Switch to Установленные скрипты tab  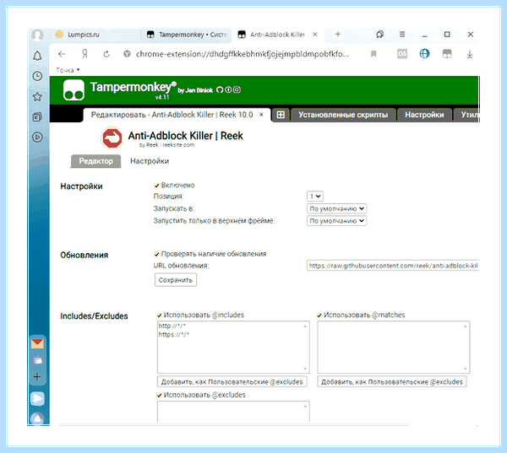(x=343, y=115)
